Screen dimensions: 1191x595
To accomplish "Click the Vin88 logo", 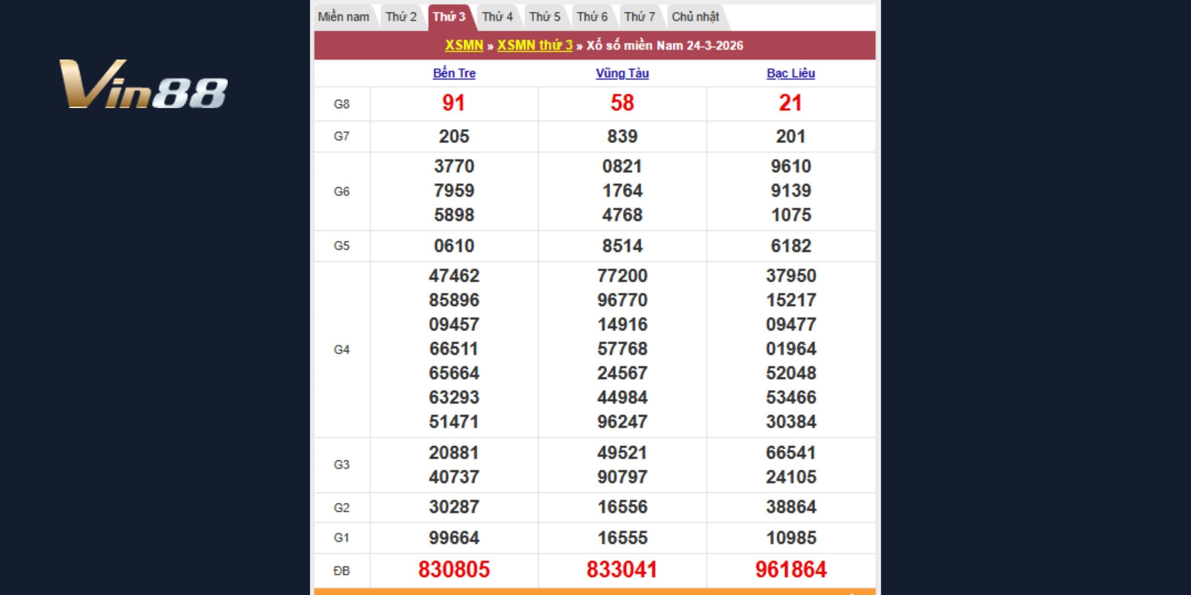I will tap(143, 84).
